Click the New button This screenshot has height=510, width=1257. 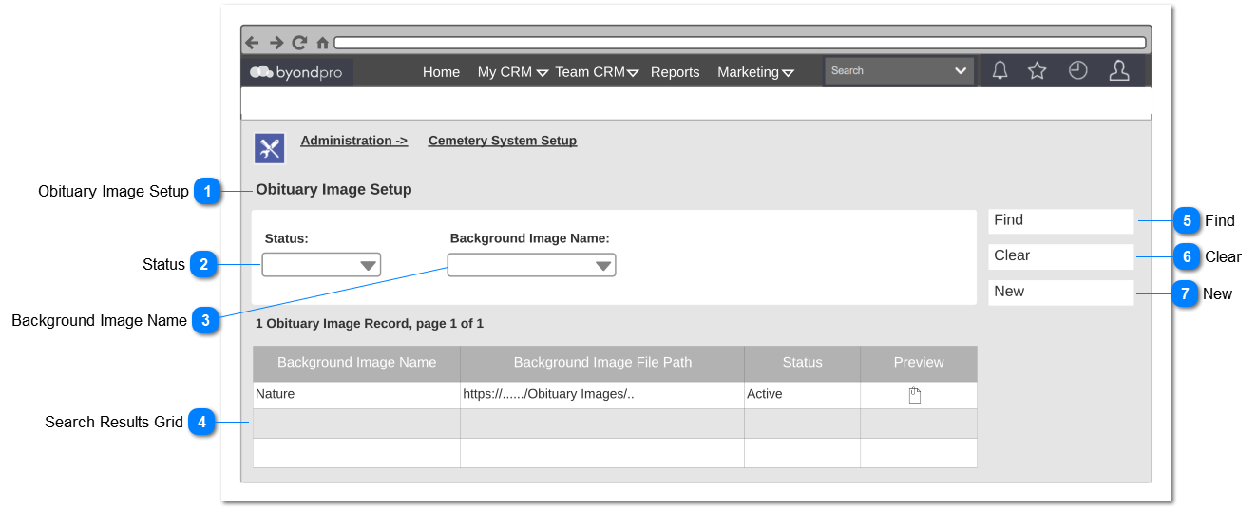pos(1061,293)
